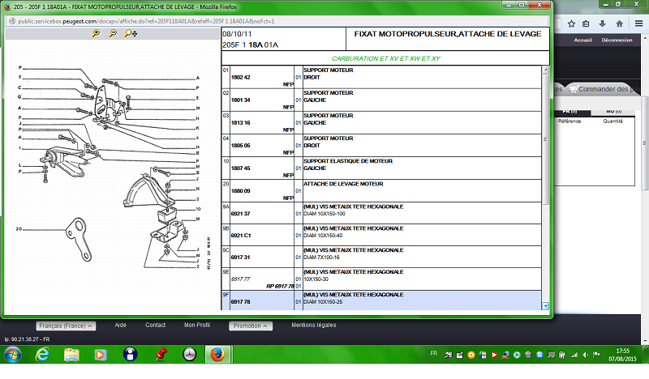Click the parts list vertical scrollbar thumb
This screenshot has height=379, width=649.
click(x=545, y=138)
